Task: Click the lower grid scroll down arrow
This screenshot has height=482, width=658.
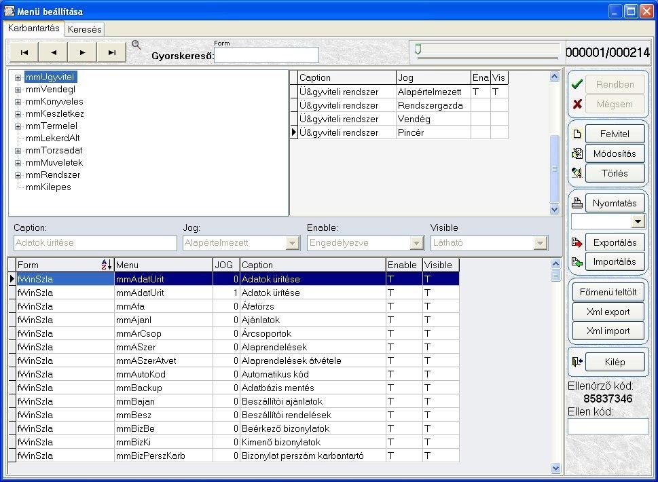Action: point(555,468)
